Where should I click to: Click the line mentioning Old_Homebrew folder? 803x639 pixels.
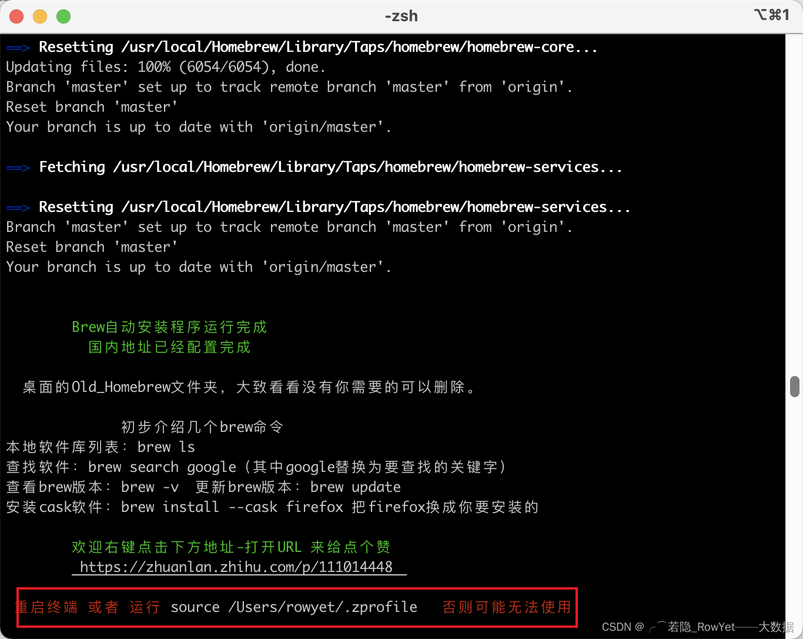pos(249,387)
